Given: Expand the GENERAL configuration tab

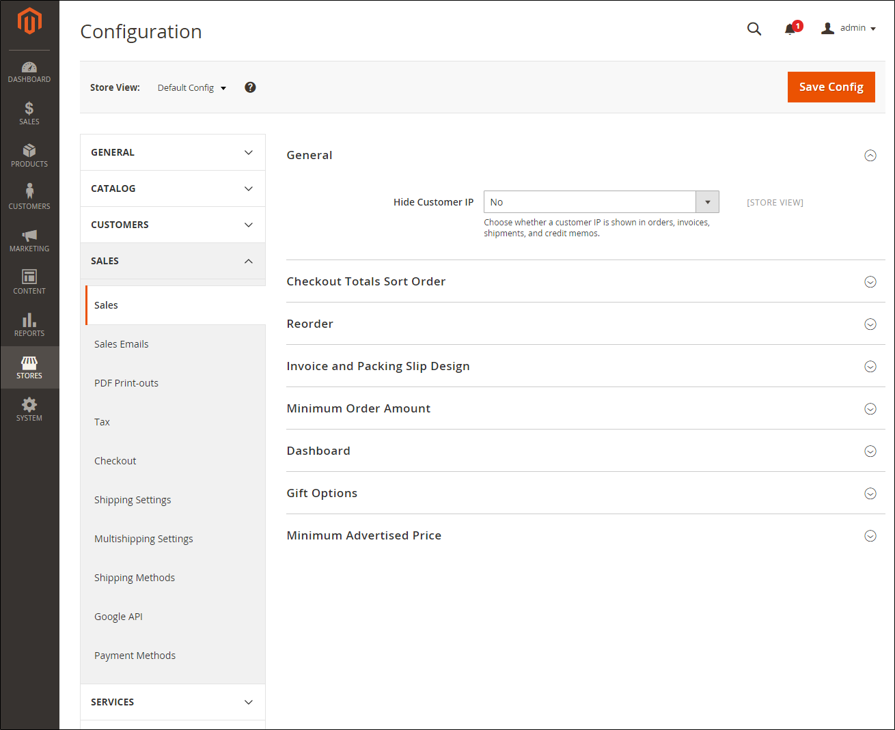Looking at the screenshot, I should pos(173,152).
